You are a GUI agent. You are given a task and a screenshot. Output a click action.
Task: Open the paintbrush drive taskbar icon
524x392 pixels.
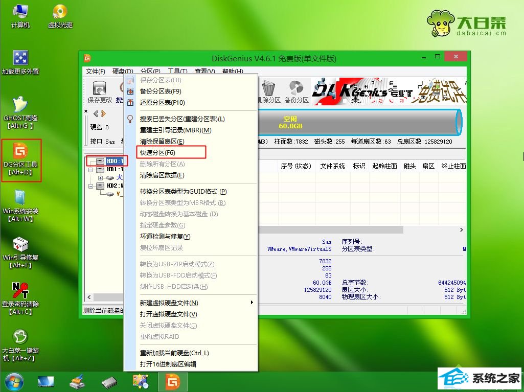(77, 382)
